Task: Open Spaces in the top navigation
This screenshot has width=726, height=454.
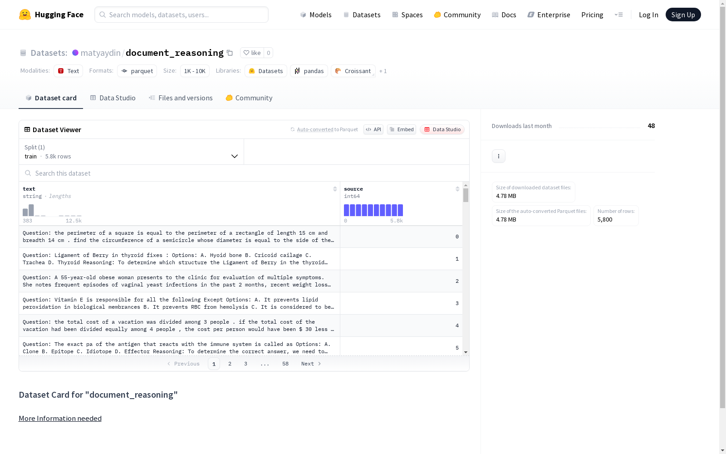Action: click(x=407, y=15)
